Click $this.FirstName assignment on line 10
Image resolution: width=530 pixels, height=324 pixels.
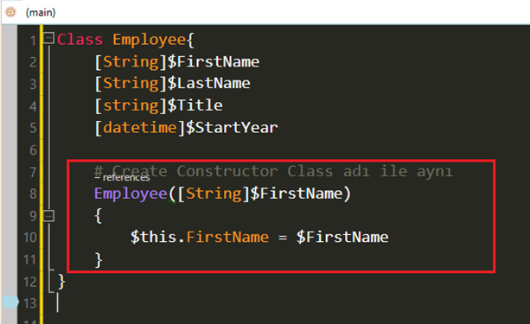pyautogui.click(x=200, y=238)
